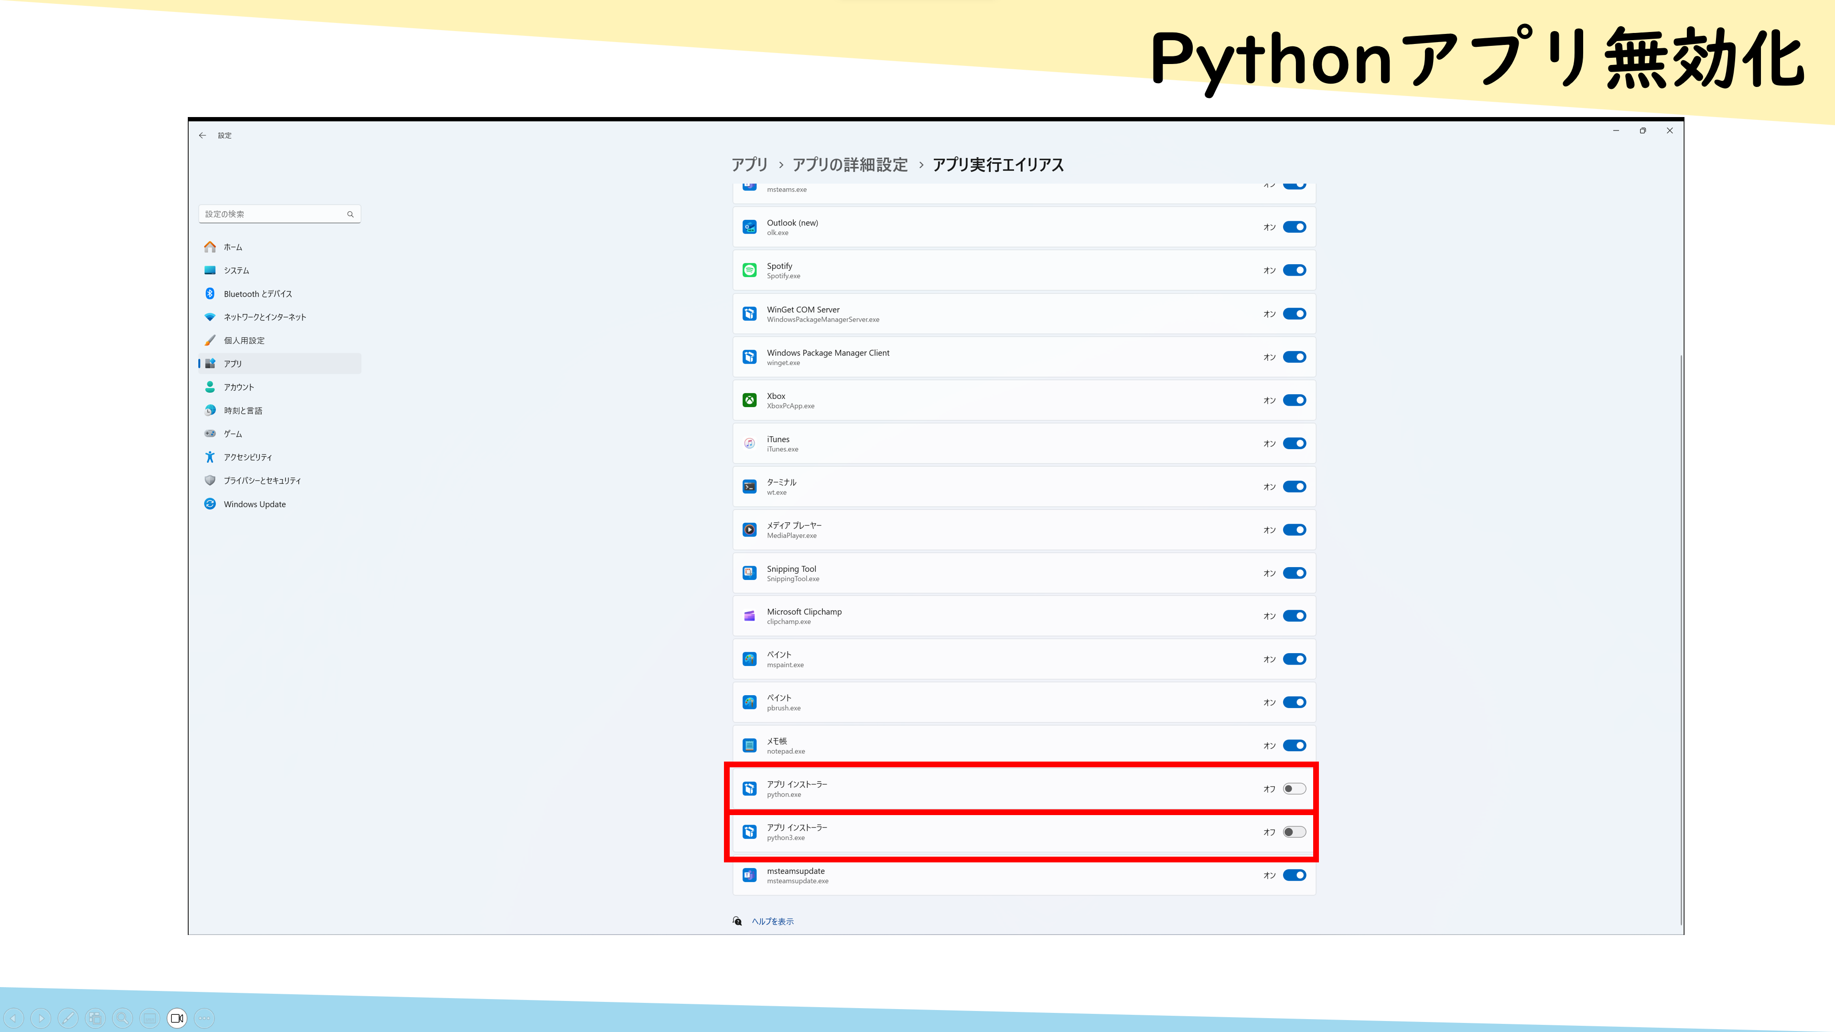Advance to next slide with slideshow arrow
The image size is (1835, 1032).
coord(41,1019)
